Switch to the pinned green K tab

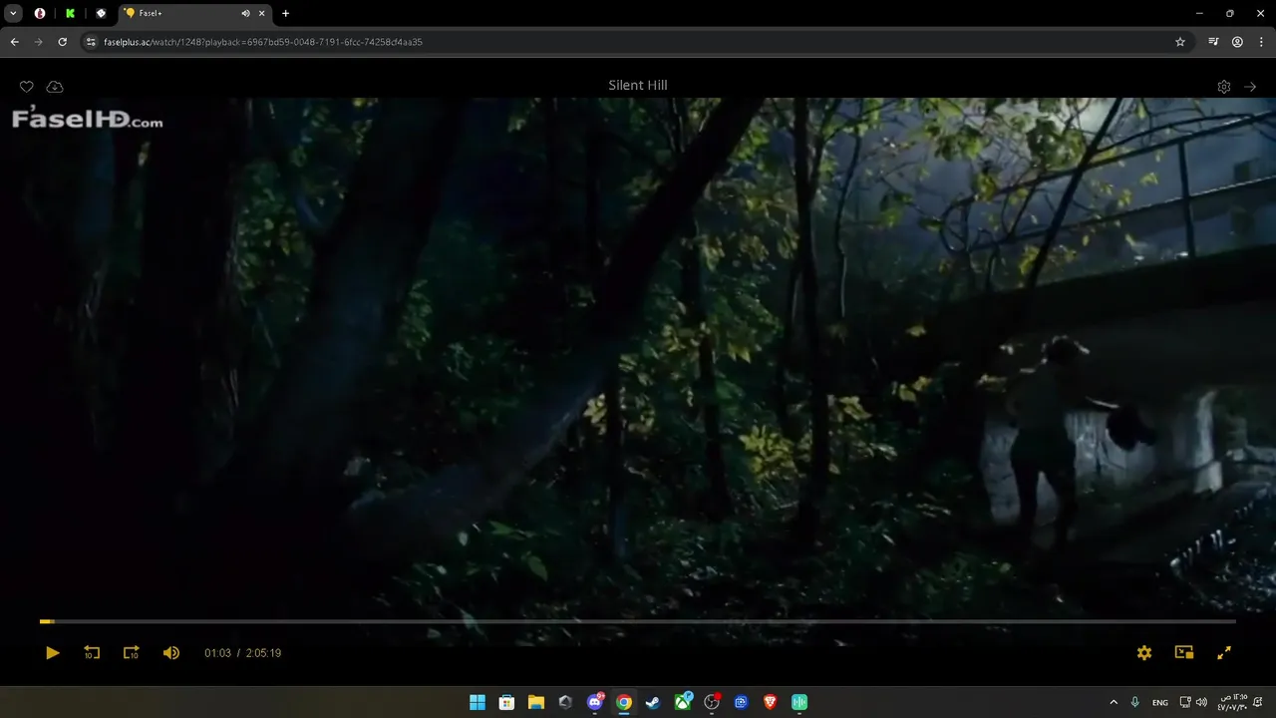pyautogui.click(x=70, y=13)
